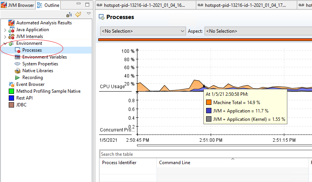
Task: Click the yellow back-arrow icon in Outline toolbar
Action: [x=78, y=14]
